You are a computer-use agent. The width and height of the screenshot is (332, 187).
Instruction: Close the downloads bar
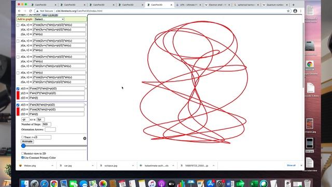(301, 165)
